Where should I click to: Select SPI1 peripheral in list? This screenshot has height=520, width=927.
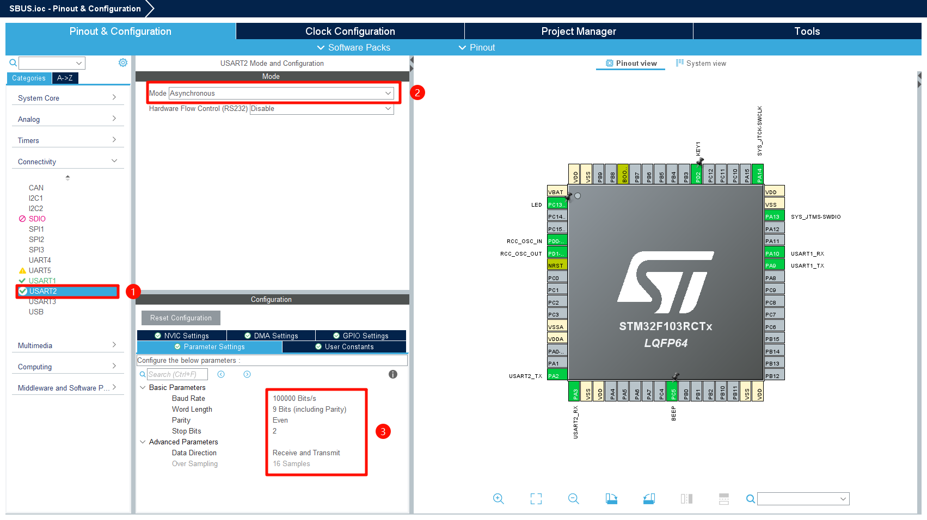tap(36, 229)
